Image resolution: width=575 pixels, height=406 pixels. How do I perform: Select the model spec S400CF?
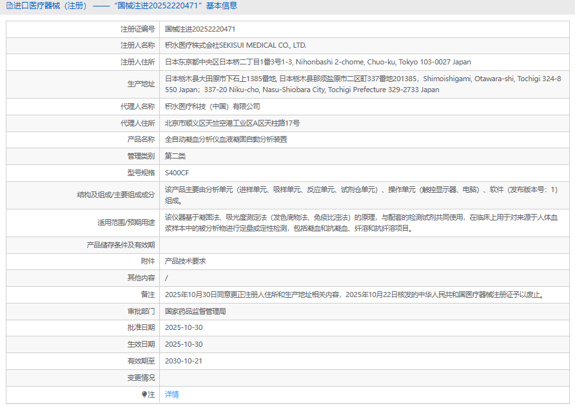177,173
